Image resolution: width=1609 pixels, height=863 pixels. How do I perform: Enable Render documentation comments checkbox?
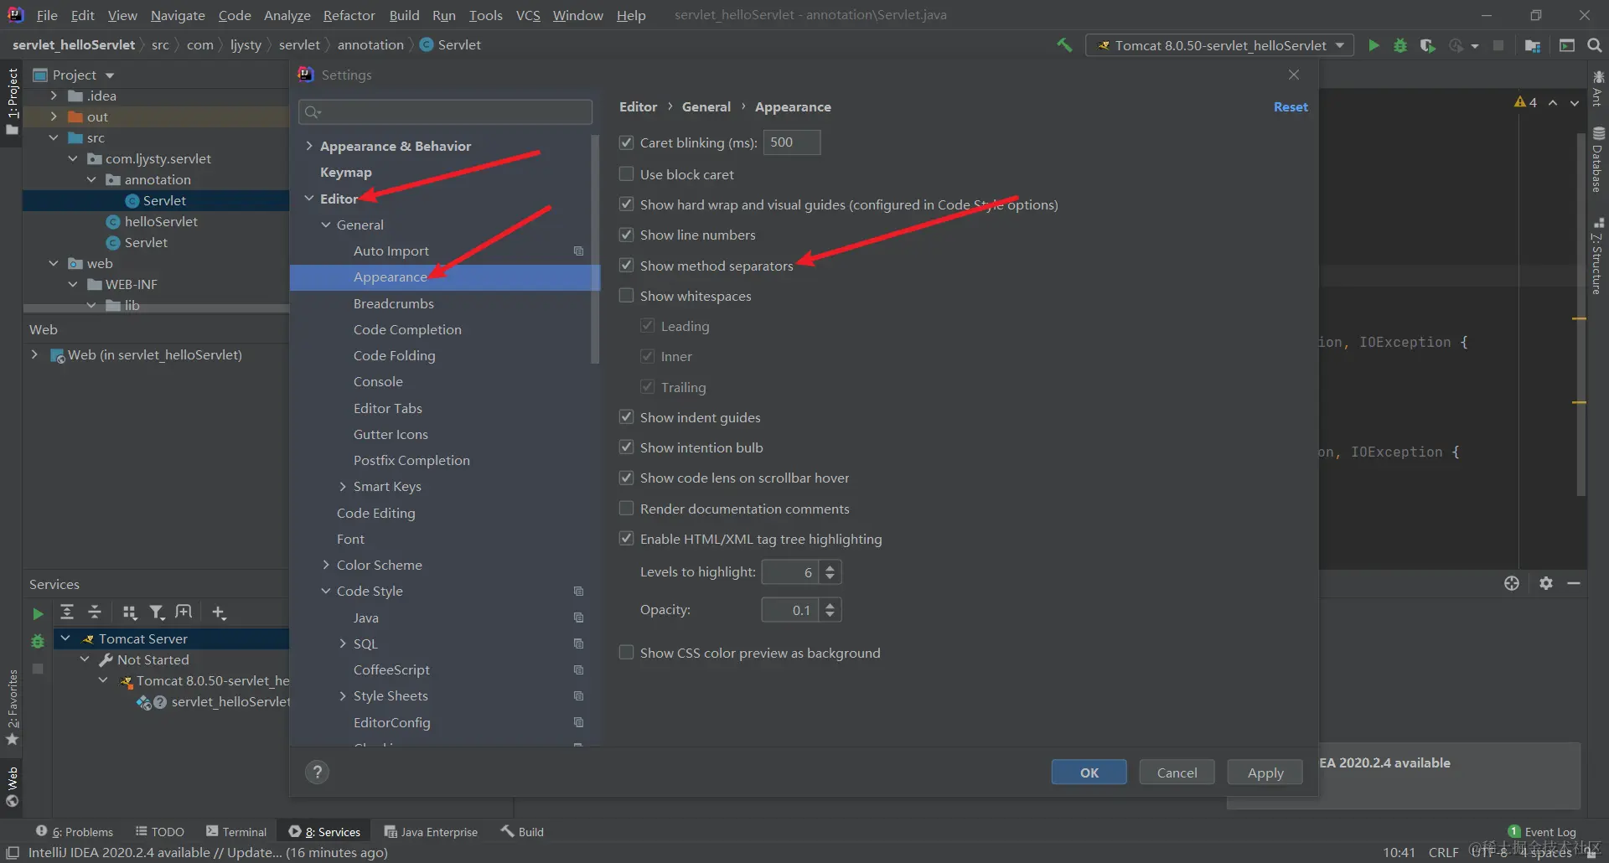(x=626, y=508)
